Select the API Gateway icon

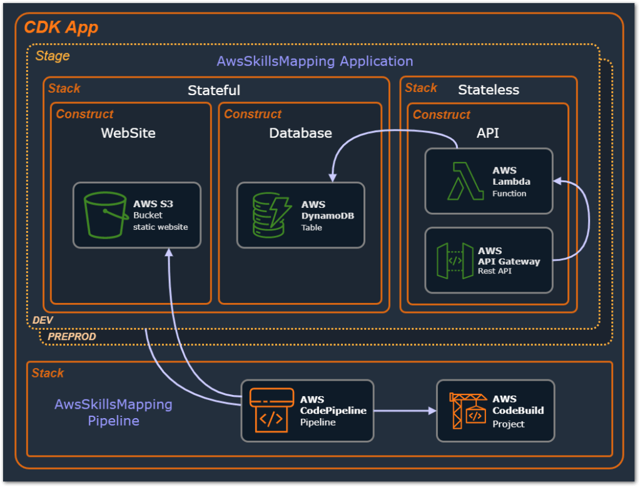455,260
